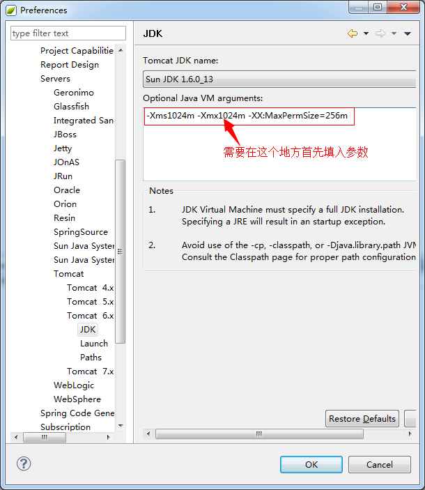Select Jetty server entry

point(63,148)
